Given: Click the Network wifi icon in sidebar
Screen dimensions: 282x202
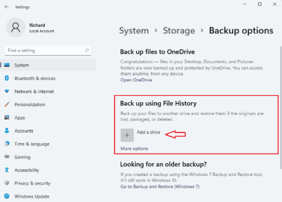Looking at the screenshot, I should tap(7, 91).
